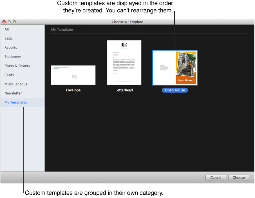The height and width of the screenshot is (198, 255).
Task: Select the All category in sidebar
Action: [x=7, y=29]
